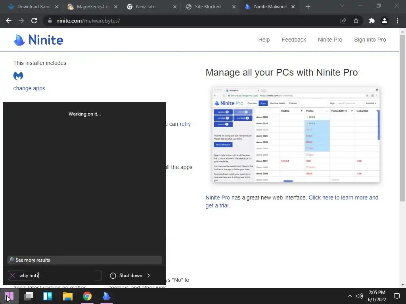Click the taskbar clock 2:05 PM
Viewport: 406px width, 304px height.
pos(377,296)
